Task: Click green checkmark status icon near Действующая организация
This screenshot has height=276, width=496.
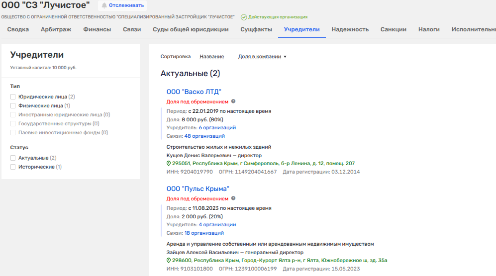Action: [244, 17]
